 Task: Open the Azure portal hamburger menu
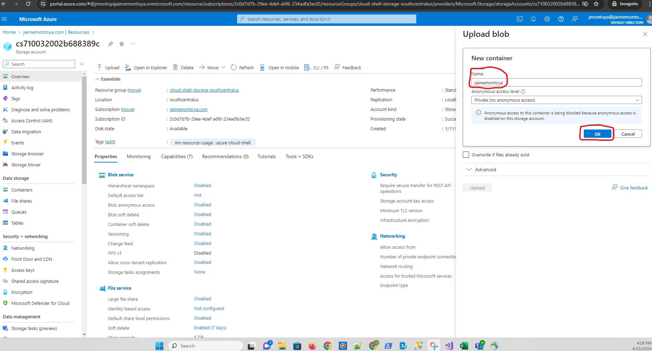click(x=4, y=19)
